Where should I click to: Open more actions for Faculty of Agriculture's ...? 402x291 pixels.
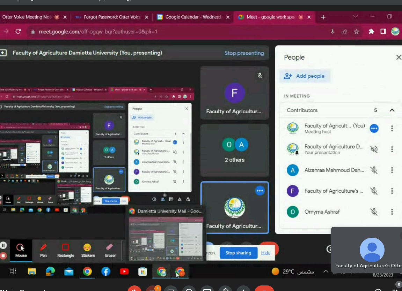[x=392, y=191]
